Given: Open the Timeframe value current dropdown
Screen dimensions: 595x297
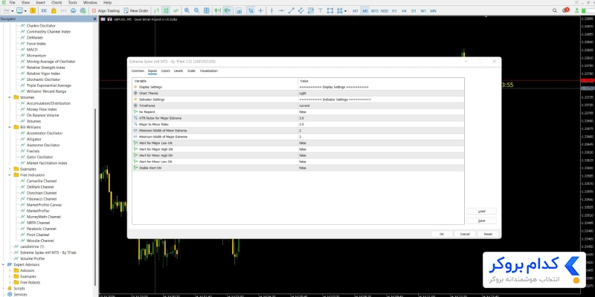Looking at the screenshot, I should pos(381,105).
